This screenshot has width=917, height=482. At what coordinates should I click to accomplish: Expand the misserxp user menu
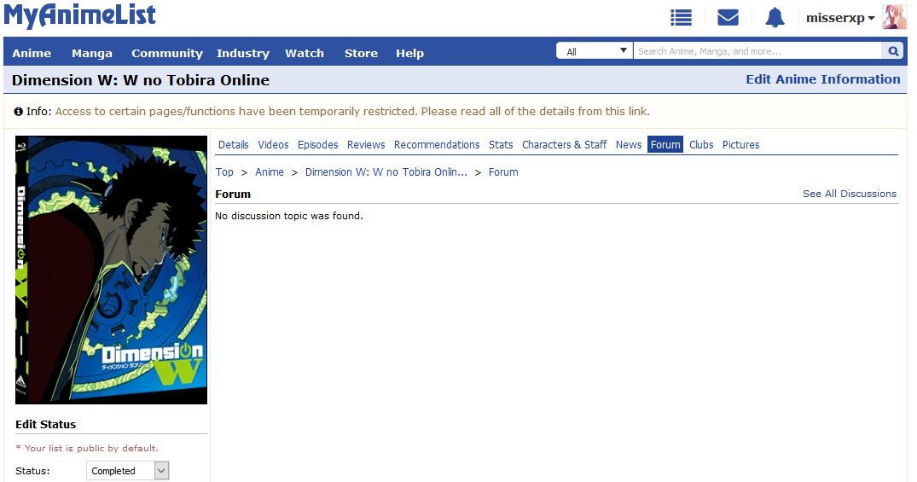[840, 18]
